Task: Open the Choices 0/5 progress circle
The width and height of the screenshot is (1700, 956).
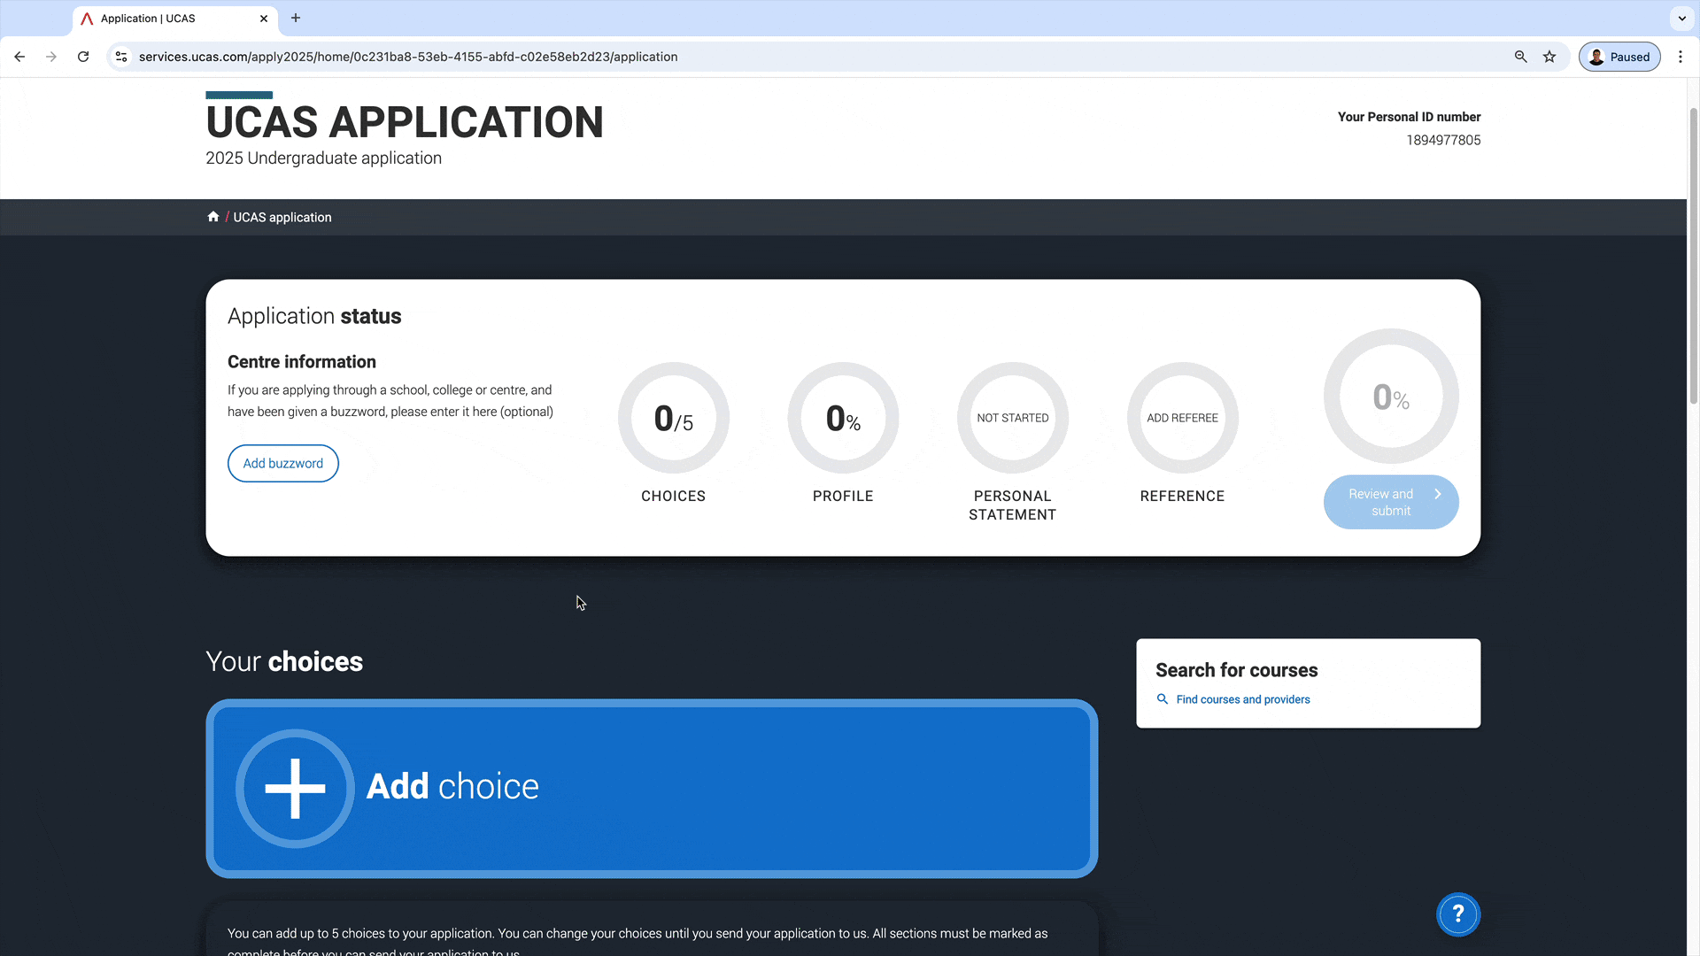Action: [674, 418]
